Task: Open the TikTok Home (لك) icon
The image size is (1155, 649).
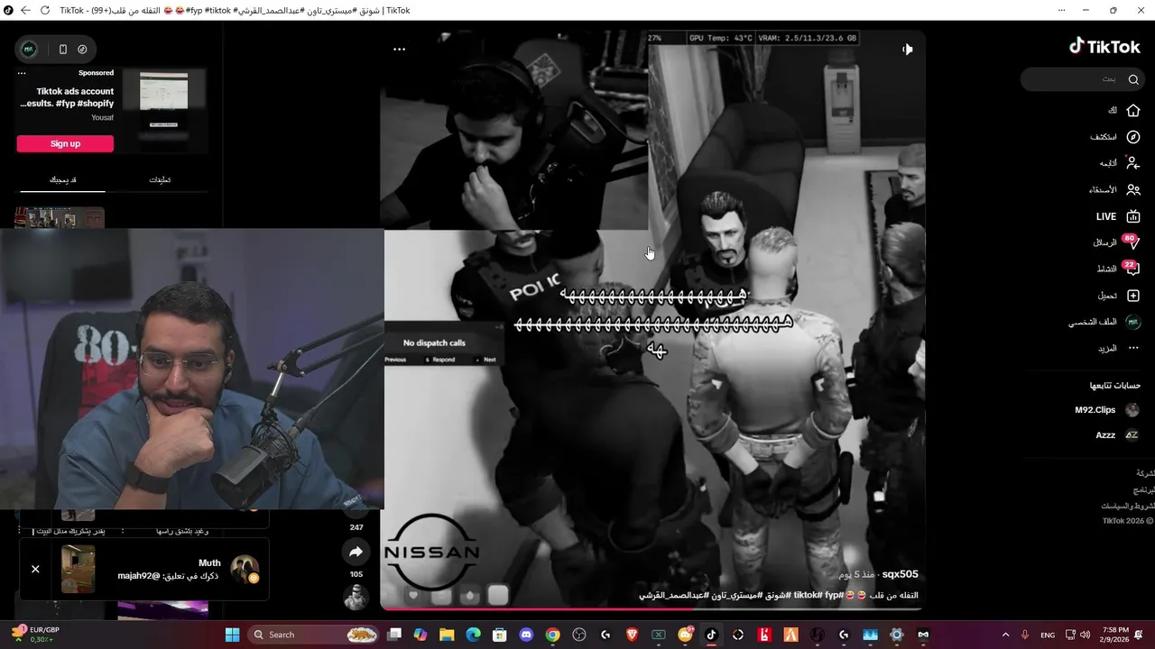Action: point(1133,110)
